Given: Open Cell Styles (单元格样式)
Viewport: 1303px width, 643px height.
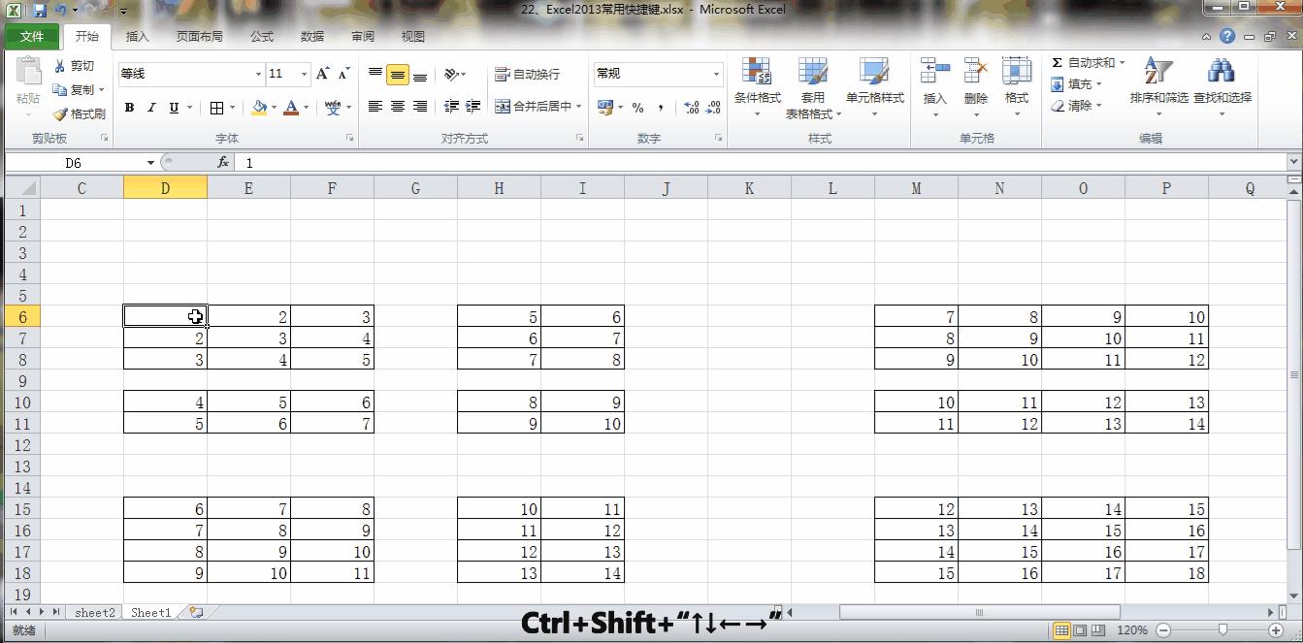Looking at the screenshot, I should (874, 87).
